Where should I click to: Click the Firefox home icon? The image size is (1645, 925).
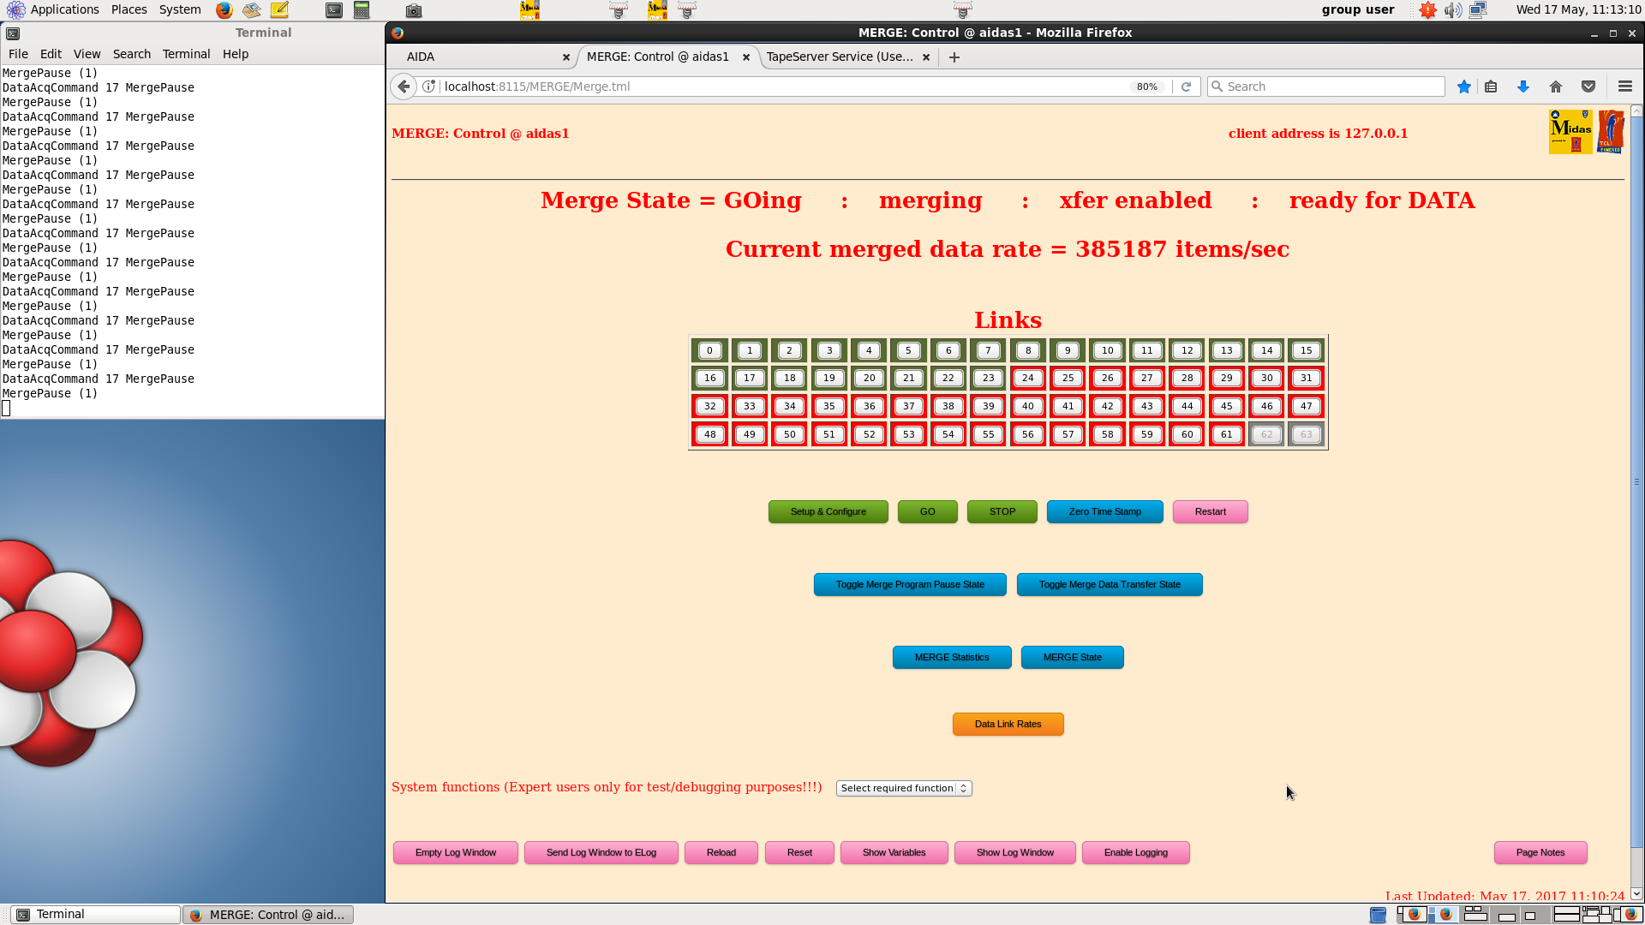point(1555,87)
